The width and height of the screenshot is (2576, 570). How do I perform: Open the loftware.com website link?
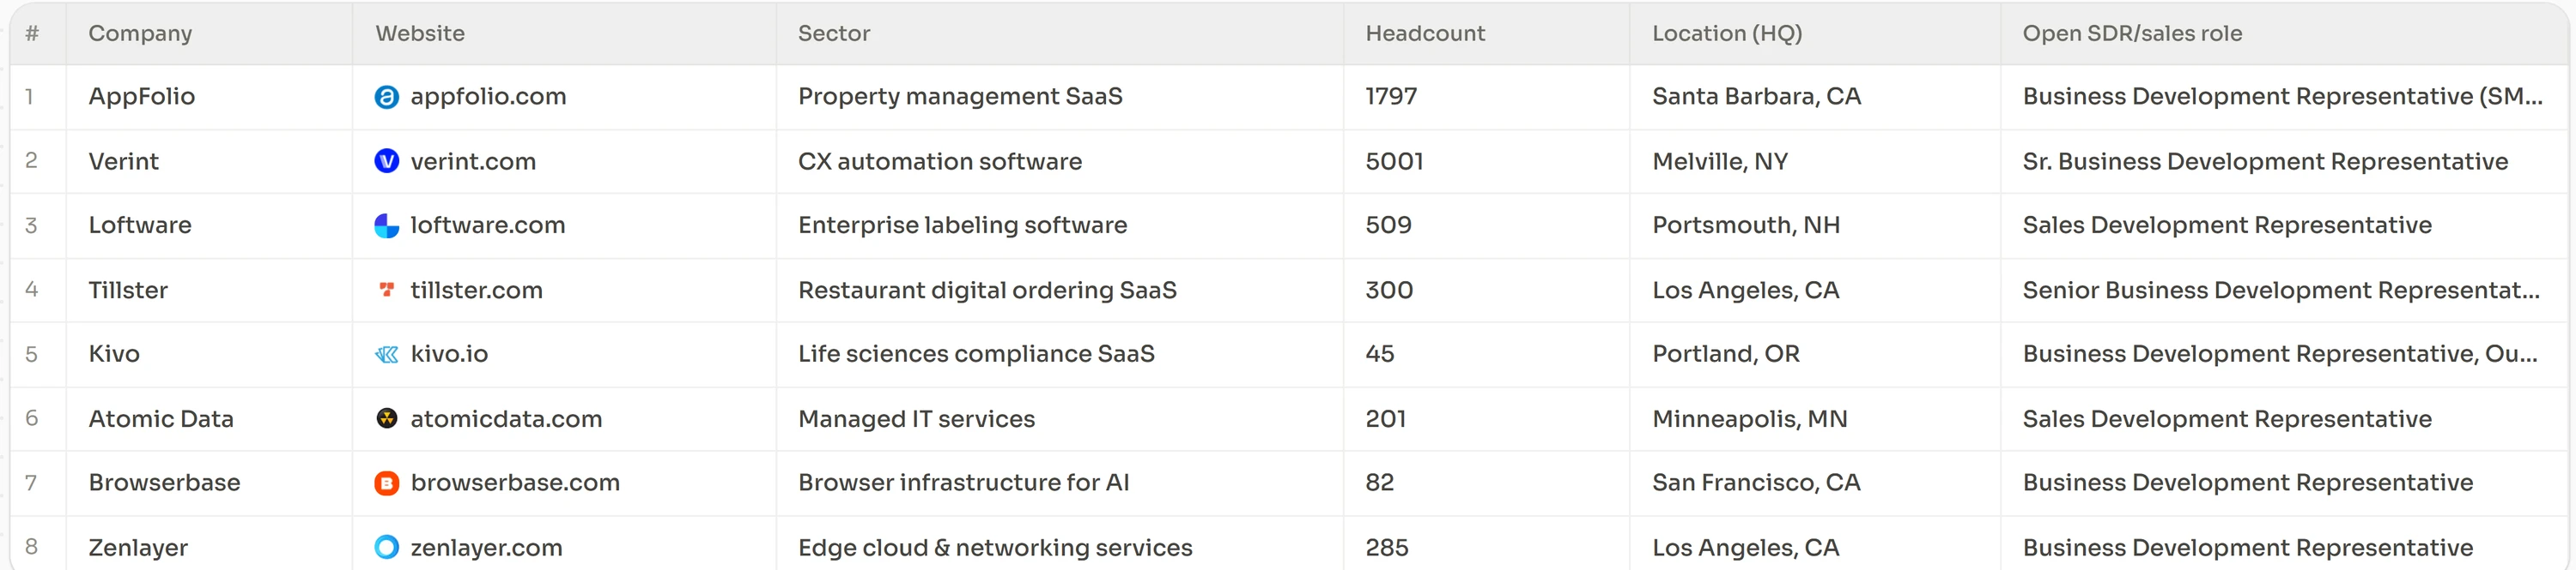coord(488,225)
